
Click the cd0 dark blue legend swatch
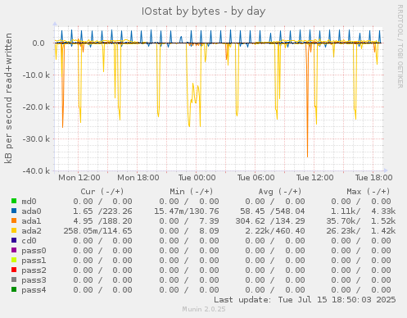14,240
